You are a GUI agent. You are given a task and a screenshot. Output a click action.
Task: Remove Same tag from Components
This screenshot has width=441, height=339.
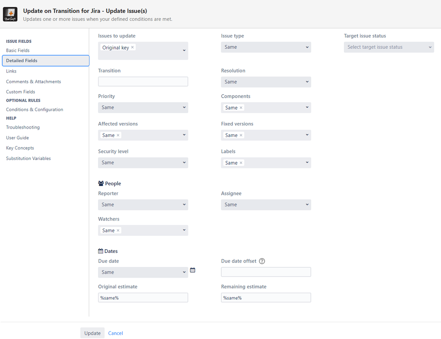(x=241, y=107)
